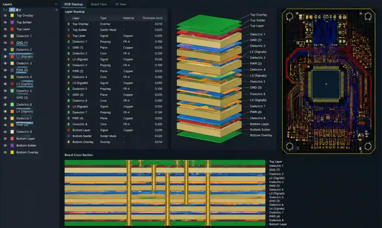Hide the Top Layer copper layer
Image resolution: width=382 pixels, height=228 pixels.
[5, 29]
